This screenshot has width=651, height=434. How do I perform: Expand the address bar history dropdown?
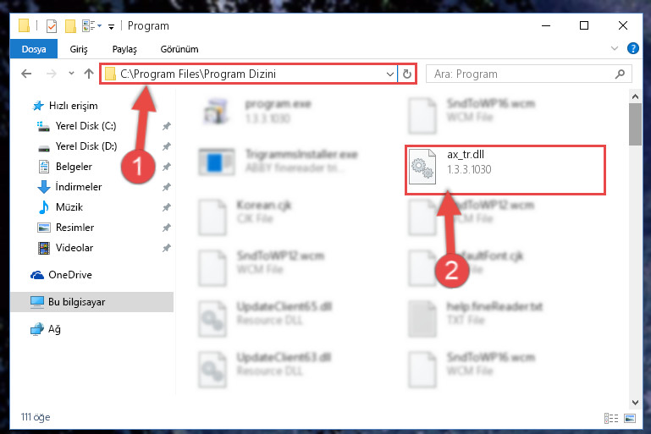(390, 74)
